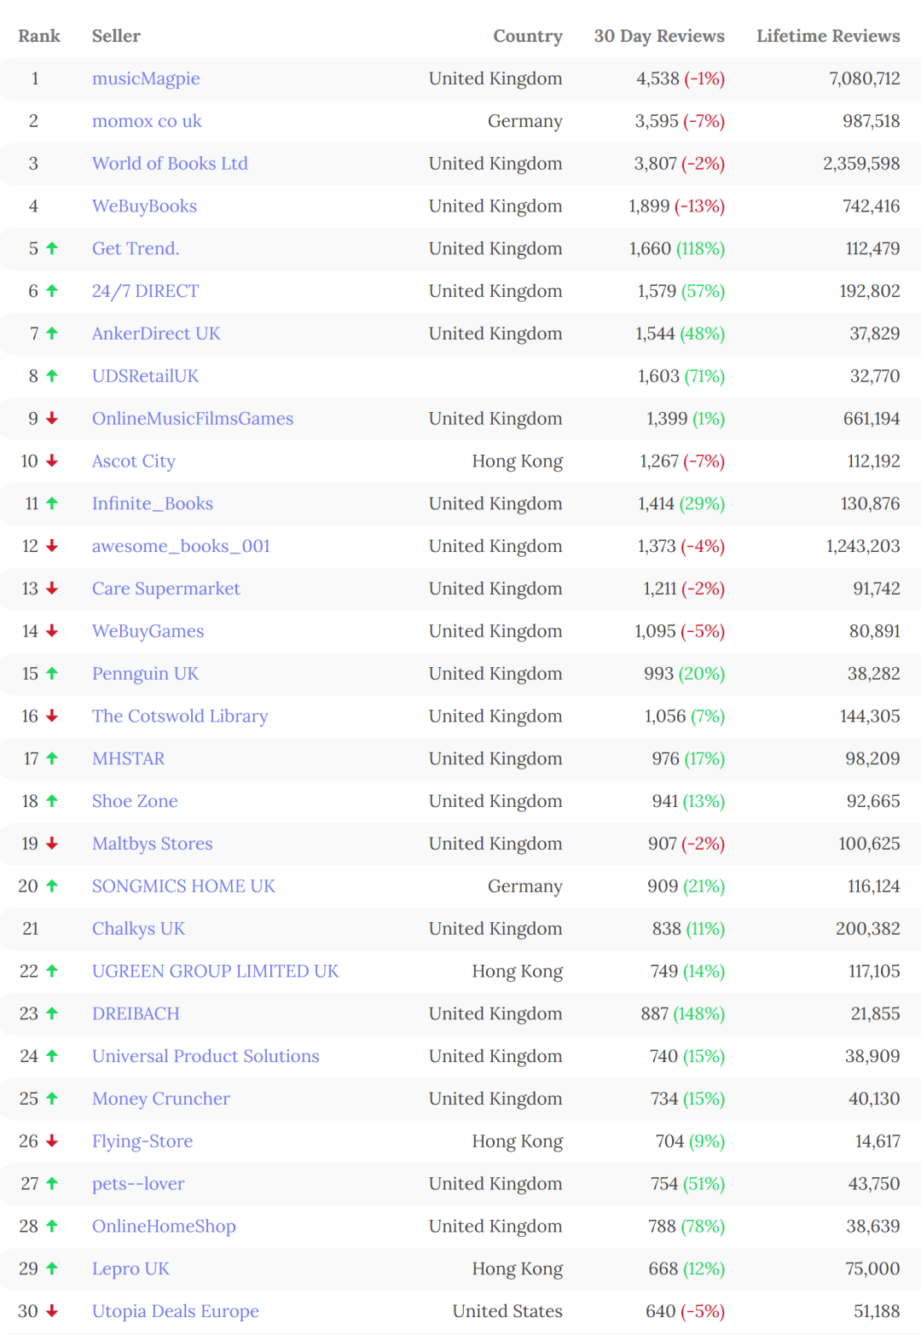921x1335 pixels.
Task: Click the green up arrow at rank 18
Action: click(x=52, y=801)
